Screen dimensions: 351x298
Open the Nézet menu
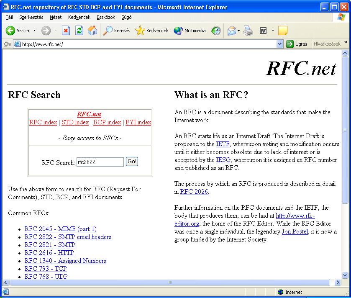pos(56,17)
